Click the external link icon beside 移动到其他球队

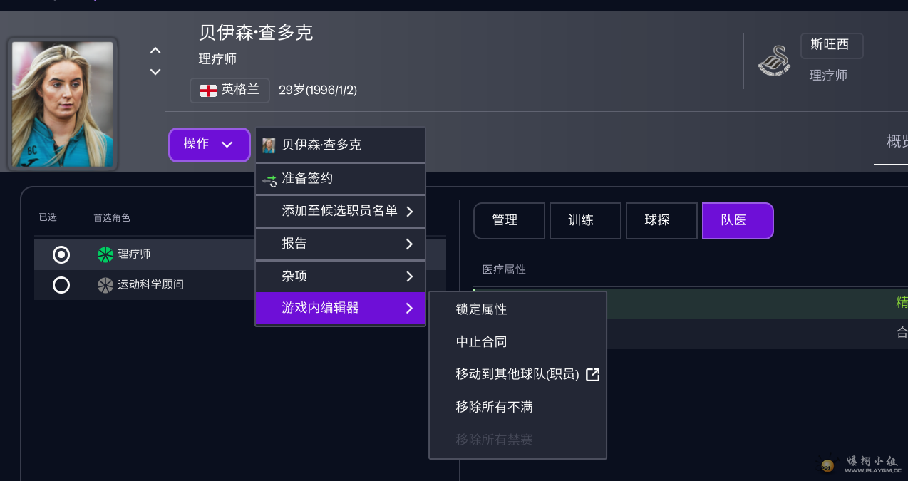coord(592,374)
